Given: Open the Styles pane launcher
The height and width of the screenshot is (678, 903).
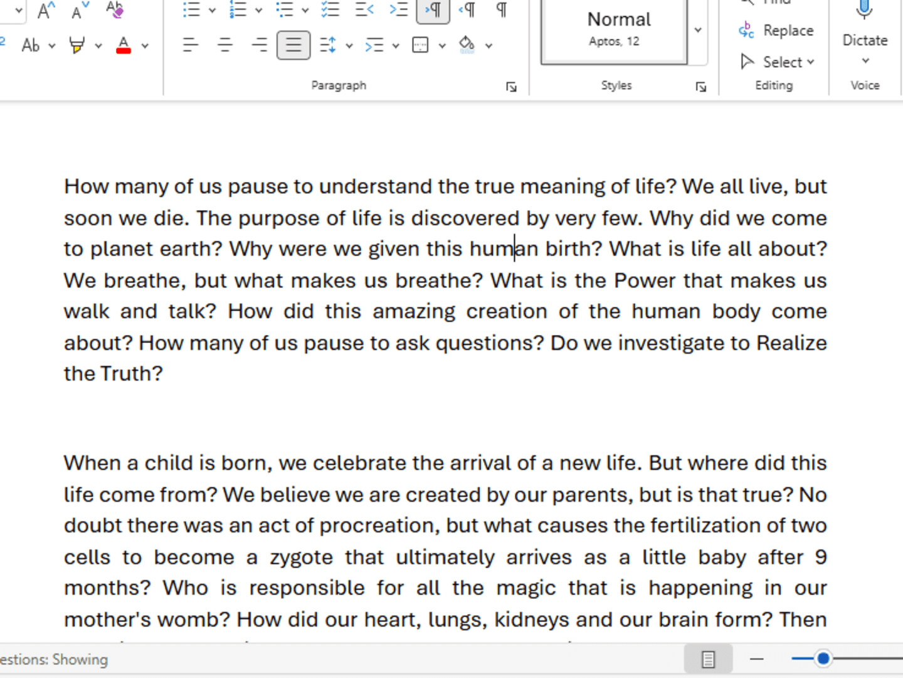Looking at the screenshot, I should [701, 87].
